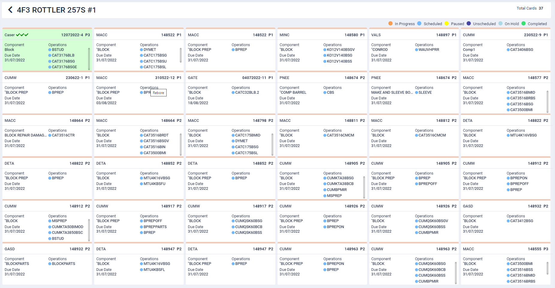Image resolution: width=555 pixels, height=288 pixels.
Task: Click the status dot next to SLEEVE operation
Action: pos(417,93)
